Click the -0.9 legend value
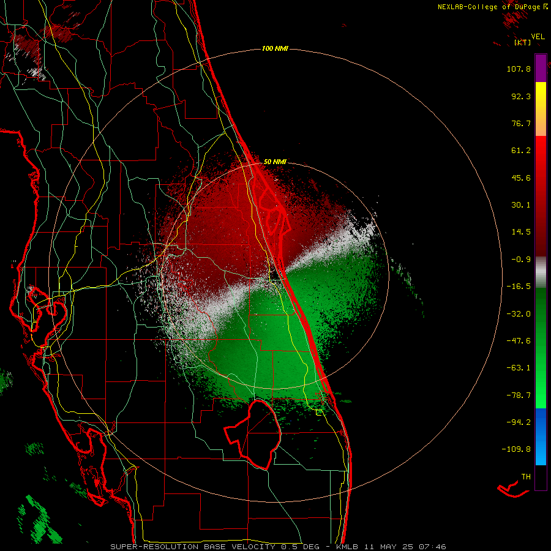This screenshot has height=551, width=551. click(x=521, y=260)
